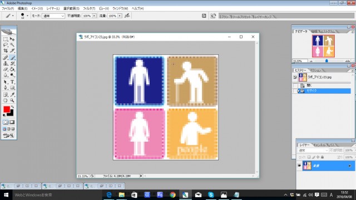Screen dimensions: 356x200
Task: Open Google Chrome from the taskbar
Action: pos(173,195)
